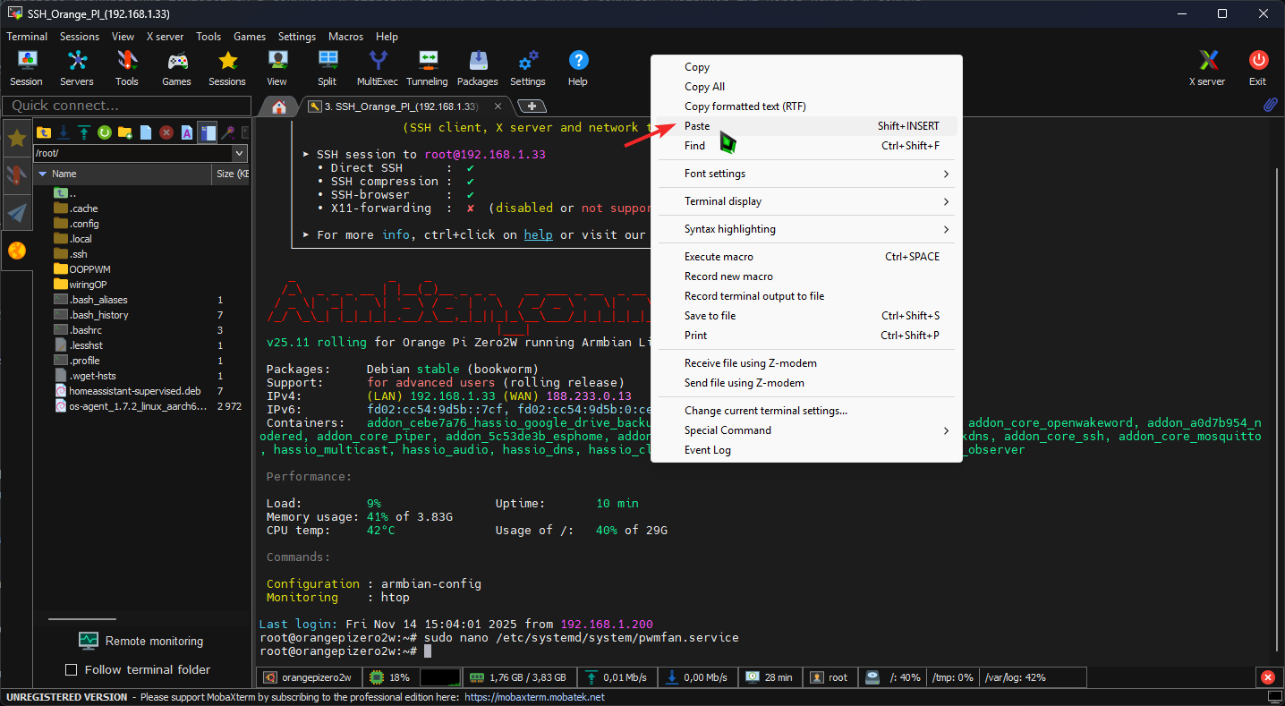Viewport: 1285px width, 706px height.
Task: Click the red stop button in status bar
Action: [x=1268, y=677]
